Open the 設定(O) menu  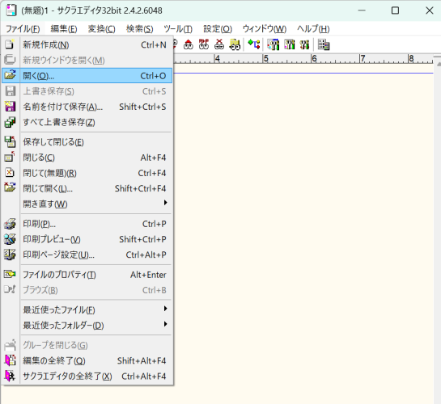(x=218, y=28)
